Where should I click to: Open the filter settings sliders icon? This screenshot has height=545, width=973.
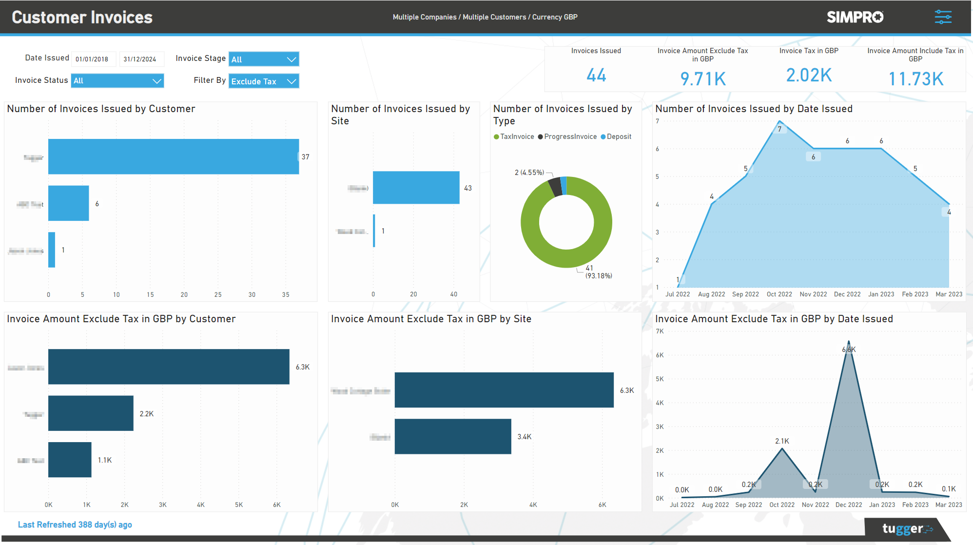coord(943,17)
